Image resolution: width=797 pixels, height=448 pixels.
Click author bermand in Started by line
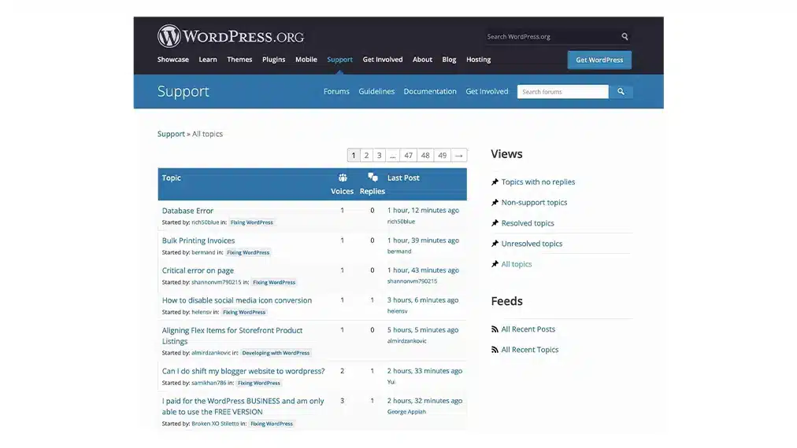point(203,252)
